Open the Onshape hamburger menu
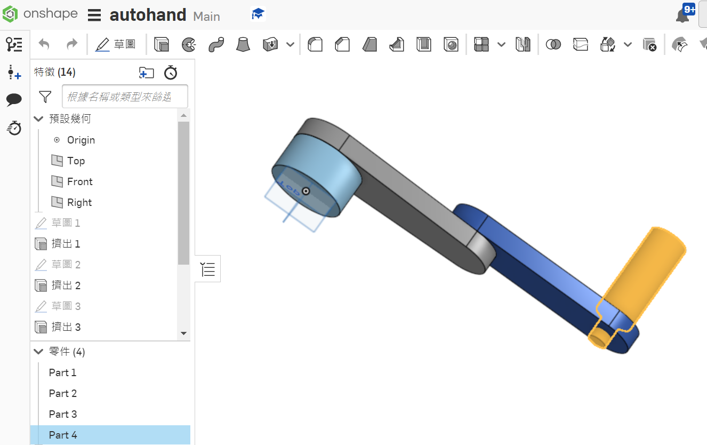This screenshot has width=707, height=445. click(94, 15)
